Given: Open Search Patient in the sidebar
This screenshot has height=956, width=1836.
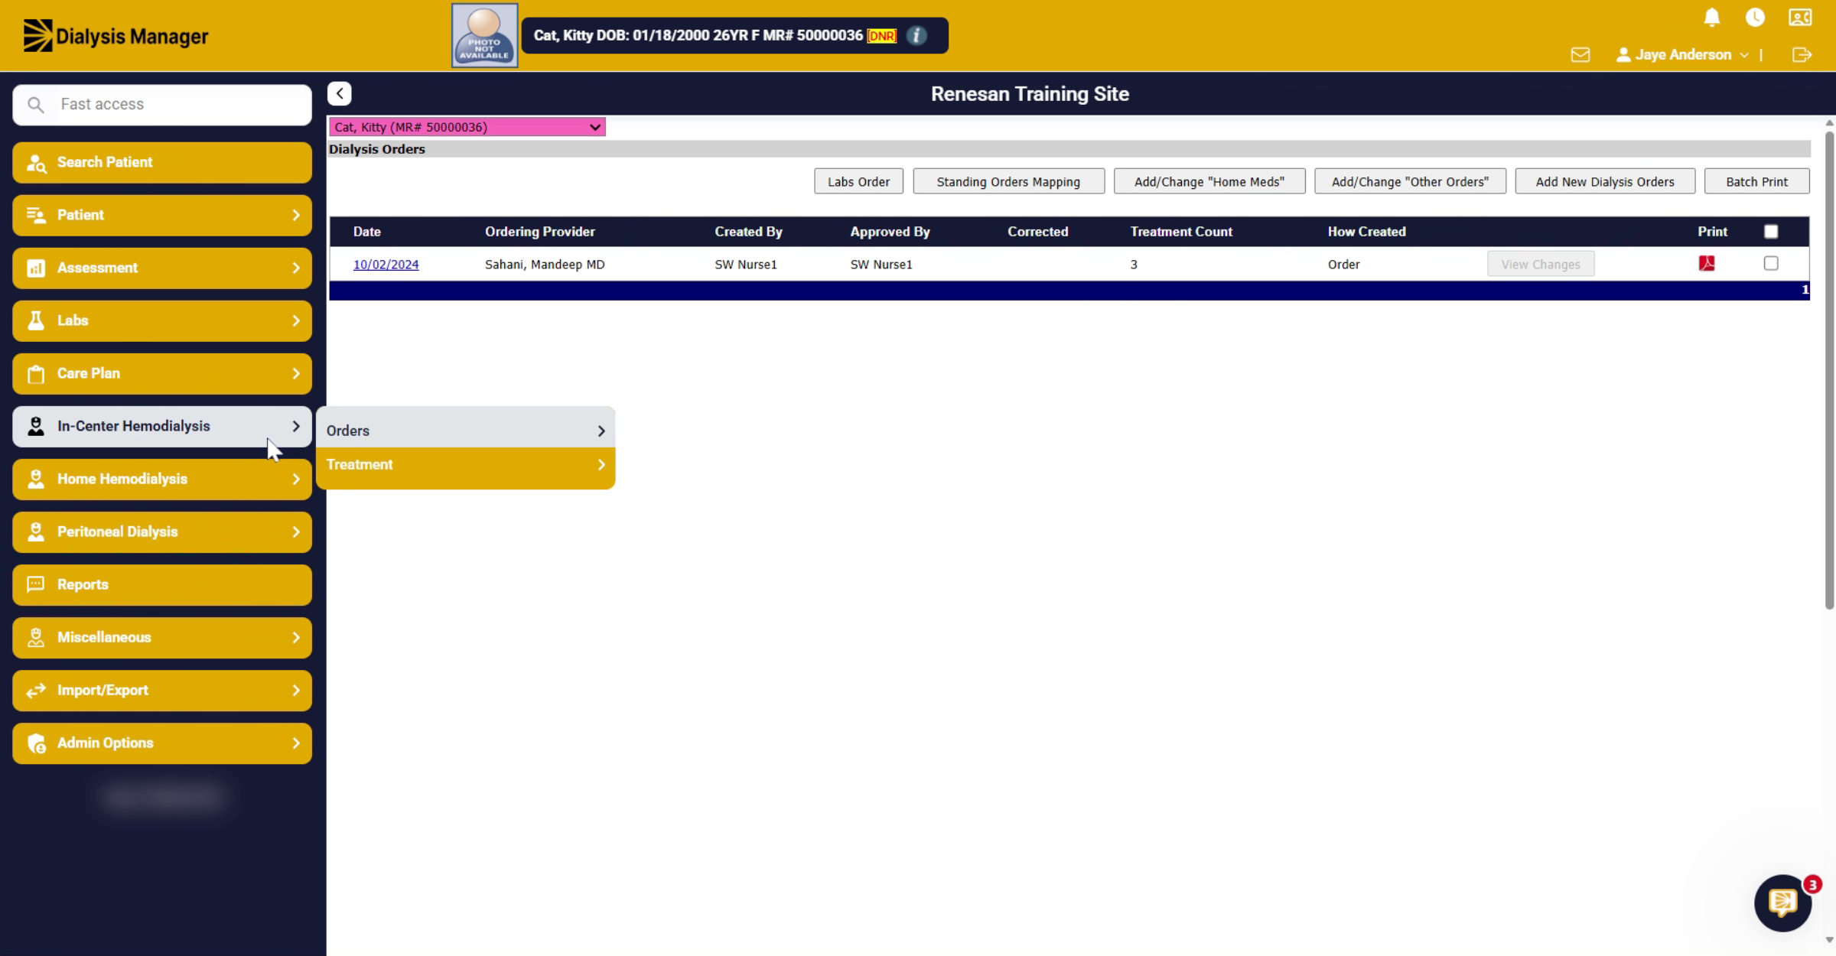Looking at the screenshot, I should tap(162, 162).
